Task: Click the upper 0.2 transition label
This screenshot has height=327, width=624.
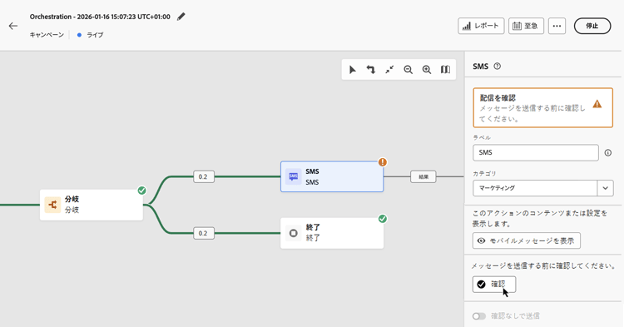Action: click(x=204, y=176)
